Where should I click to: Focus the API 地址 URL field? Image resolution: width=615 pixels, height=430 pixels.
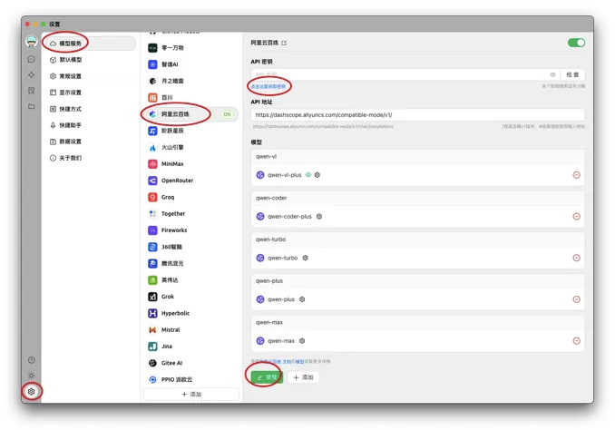click(418, 115)
